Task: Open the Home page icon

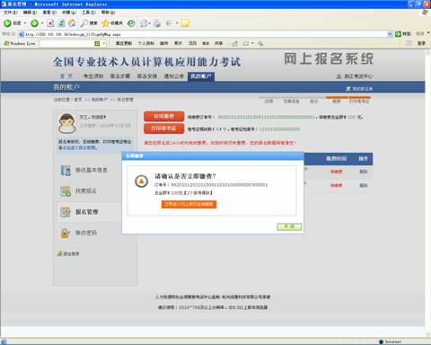Action: pyautogui.click(x=72, y=23)
